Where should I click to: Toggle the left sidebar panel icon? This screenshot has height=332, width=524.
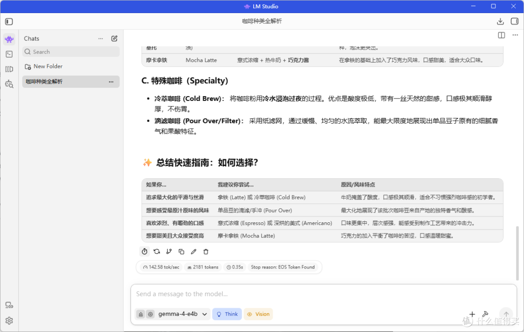pos(9,22)
